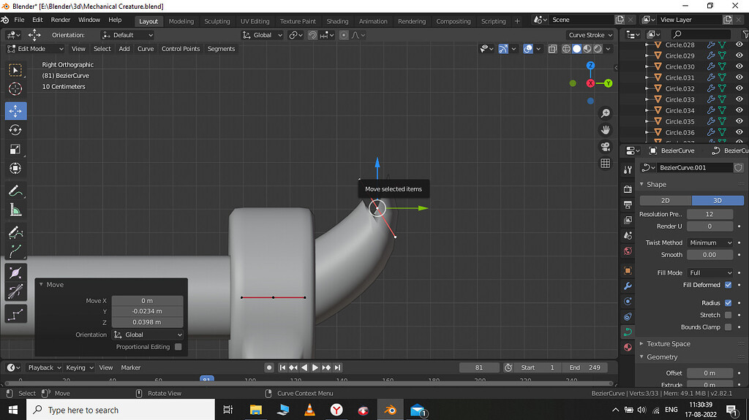
Task: Hide Circle.035 with its eye icon
Action: tap(739, 121)
